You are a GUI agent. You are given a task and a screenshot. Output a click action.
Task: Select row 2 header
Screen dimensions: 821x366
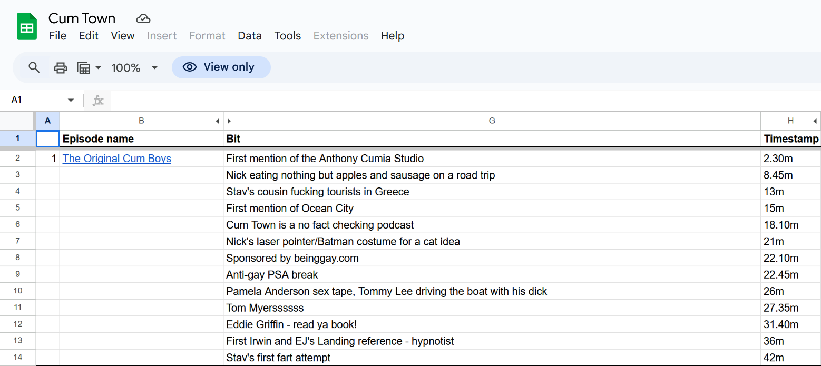(x=18, y=159)
